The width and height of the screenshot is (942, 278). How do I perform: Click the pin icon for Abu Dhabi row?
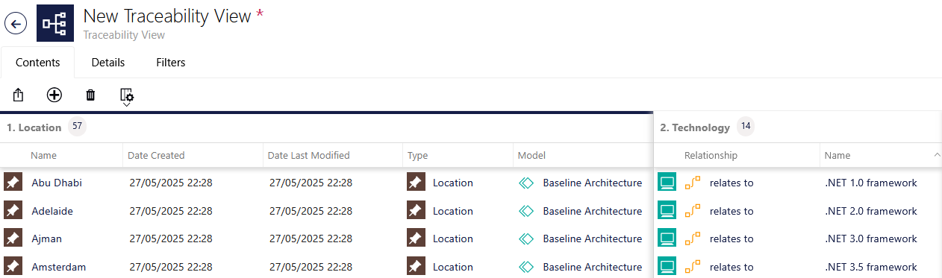tap(13, 183)
